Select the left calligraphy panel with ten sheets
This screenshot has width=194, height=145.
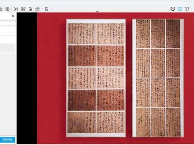click(x=96, y=78)
